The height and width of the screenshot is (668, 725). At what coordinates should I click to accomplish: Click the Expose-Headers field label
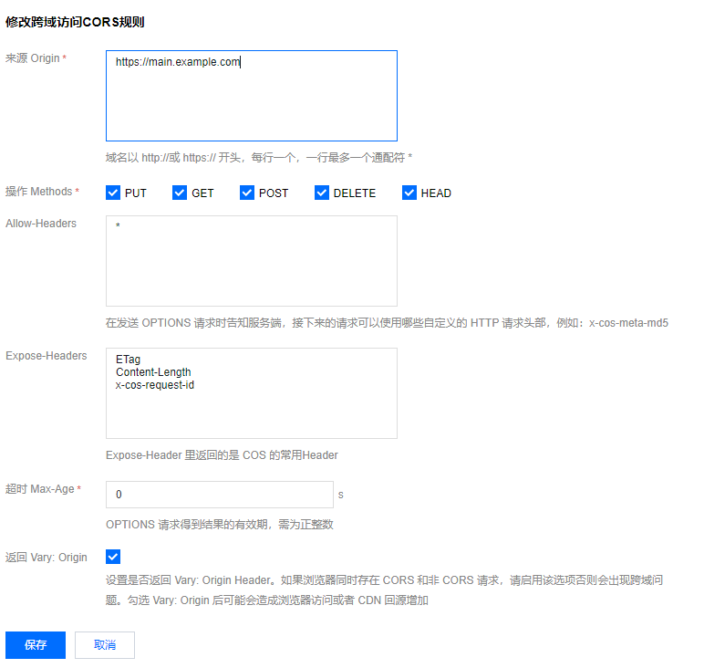pyautogui.click(x=47, y=356)
